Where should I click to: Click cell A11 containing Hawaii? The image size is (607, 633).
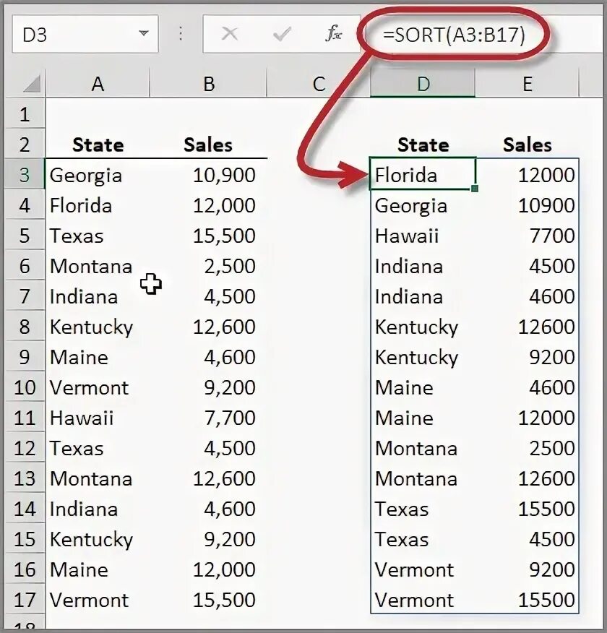tap(98, 418)
